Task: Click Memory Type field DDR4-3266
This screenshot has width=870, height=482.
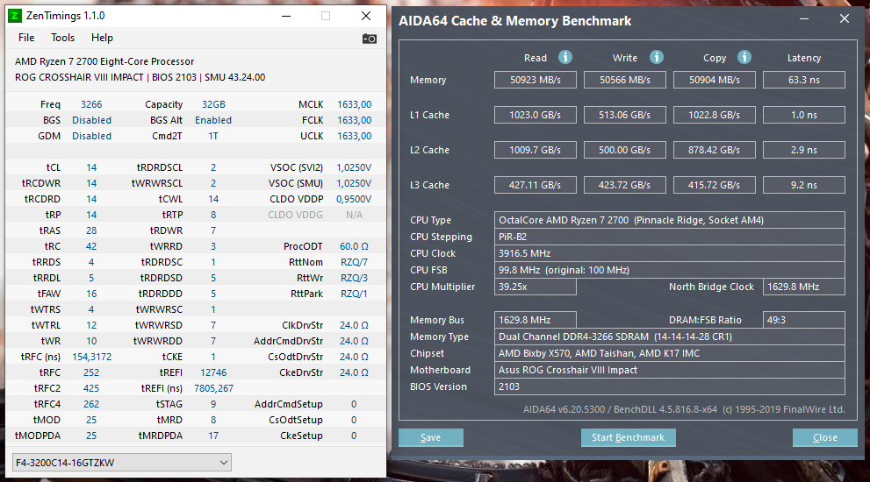Action: coord(670,337)
